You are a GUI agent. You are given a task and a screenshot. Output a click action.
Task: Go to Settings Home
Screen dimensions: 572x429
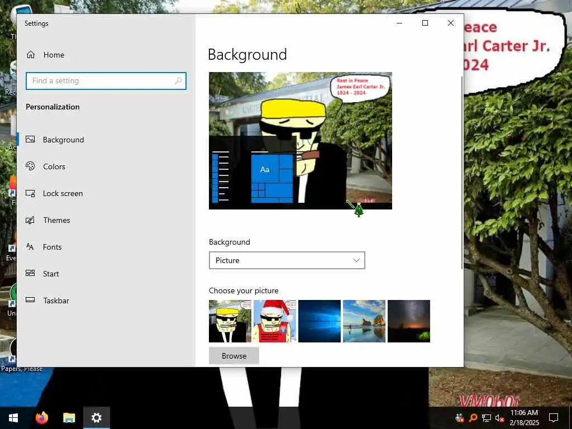[46, 55]
